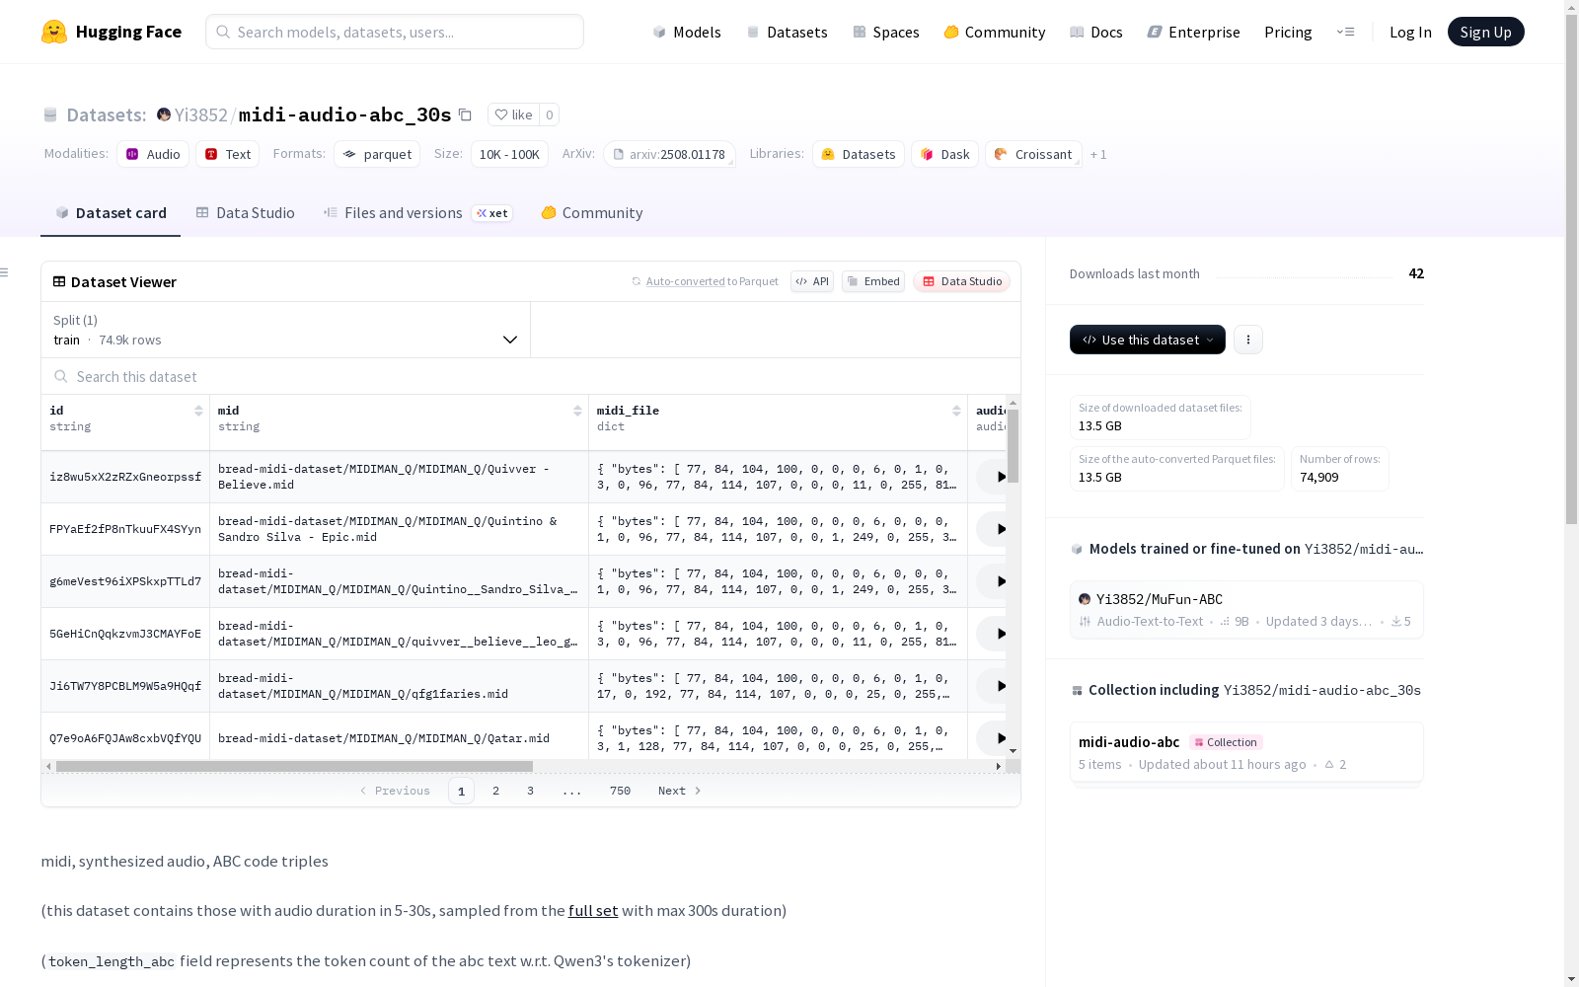1579x987 pixels.
Task: Select the 10K - 100K size tag
Action: [x=509, y=154]
